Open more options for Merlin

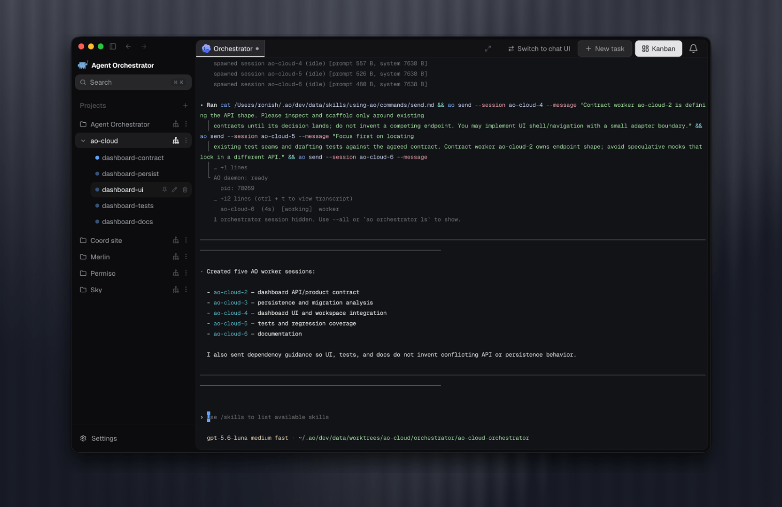(x=186, y=257)
